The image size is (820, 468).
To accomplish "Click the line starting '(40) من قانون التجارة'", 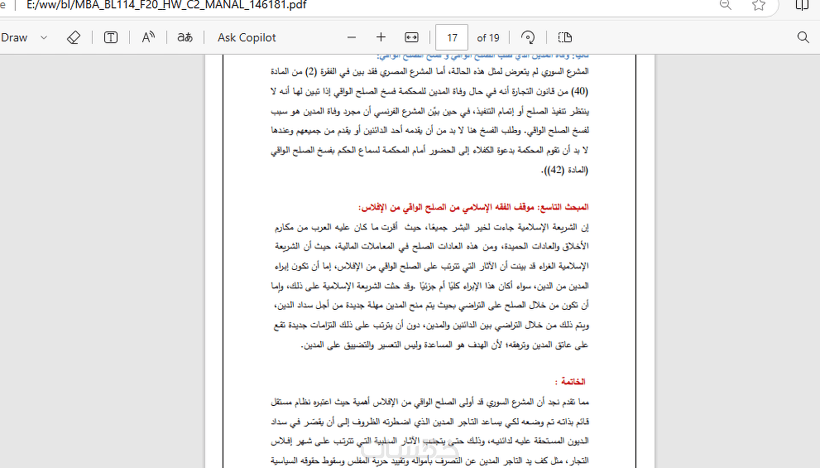I will point(429,91).
